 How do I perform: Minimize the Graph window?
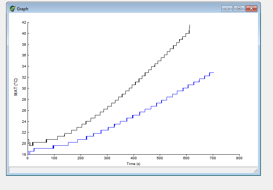point(227,9)
